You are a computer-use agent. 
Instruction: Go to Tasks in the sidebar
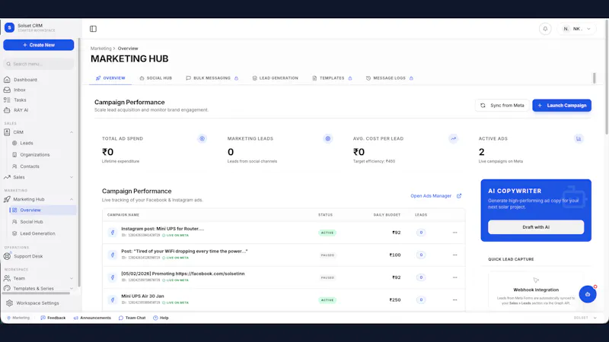pyautogui.click(x=20, y=100)
